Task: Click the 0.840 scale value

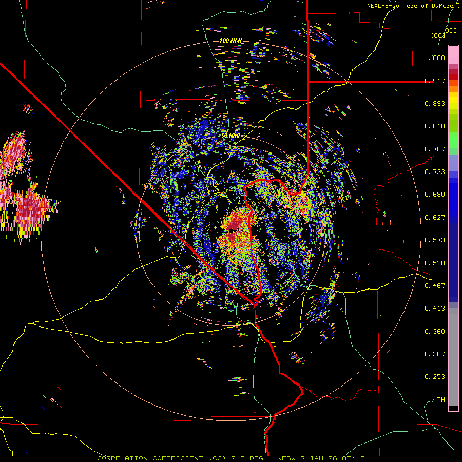Action: click(x=435, y=126)
